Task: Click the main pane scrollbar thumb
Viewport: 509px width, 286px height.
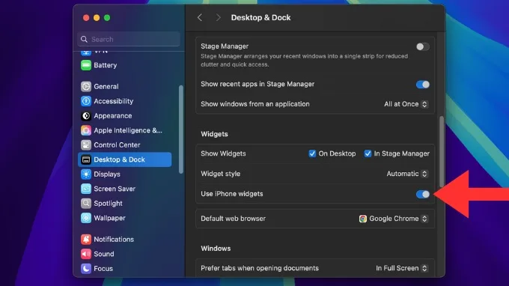Action: click(442, 151)
